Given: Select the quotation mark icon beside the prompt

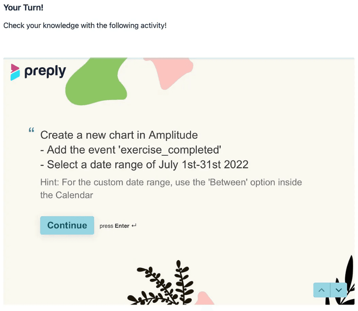Looking at the screenshot, I should [31, 130].
